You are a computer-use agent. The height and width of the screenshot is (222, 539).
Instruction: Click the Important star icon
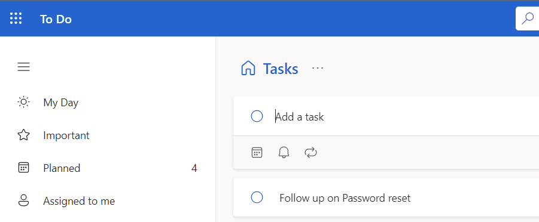(23, 135)
